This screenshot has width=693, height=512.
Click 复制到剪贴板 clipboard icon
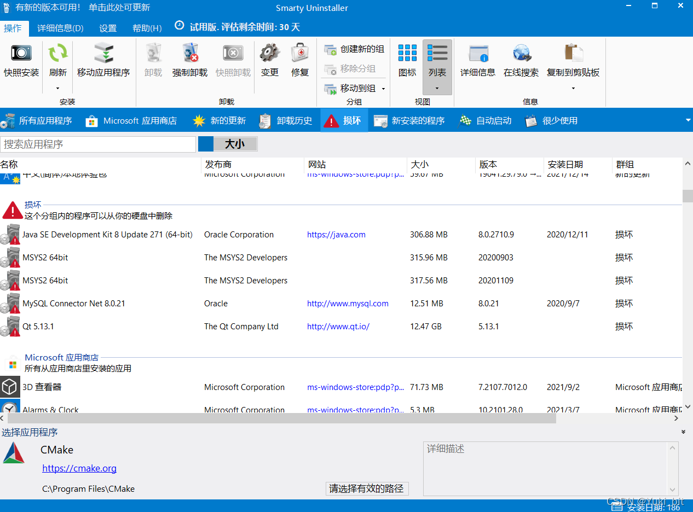[x=573, y=53]
